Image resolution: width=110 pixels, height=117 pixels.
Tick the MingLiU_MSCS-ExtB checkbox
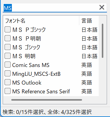8,73
